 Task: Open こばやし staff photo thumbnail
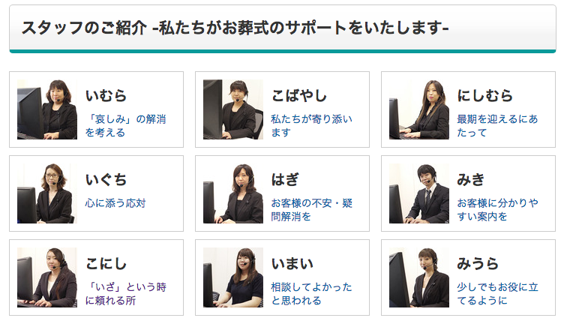click(x=233, y=109)
